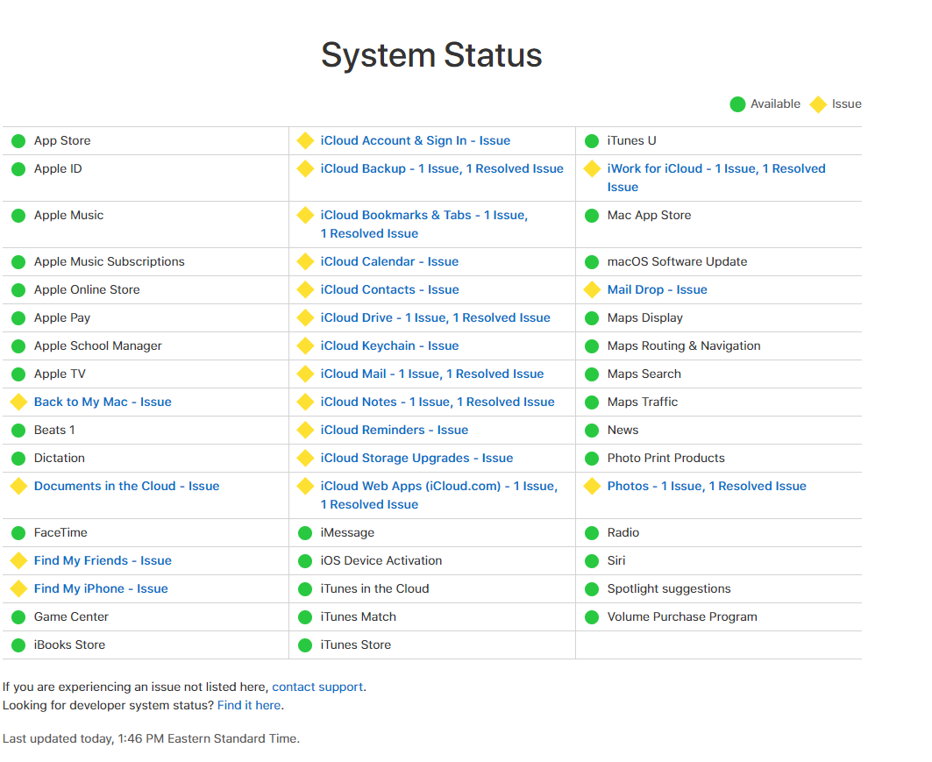Click the yellow issue icon beside Mail Drop

click(x=592, y=289)
